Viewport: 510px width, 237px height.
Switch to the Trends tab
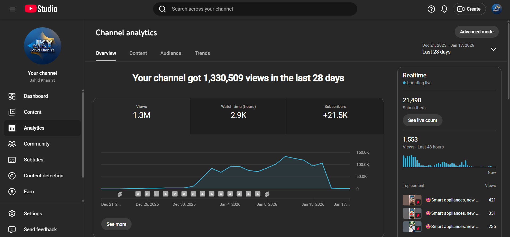pyautogui.click(x=202, y=53)
